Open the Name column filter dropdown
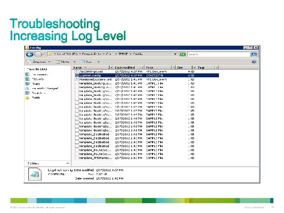 [x=111, y=67]
